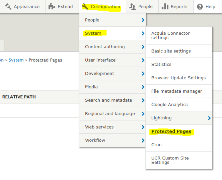Click the People users icon

133,7
